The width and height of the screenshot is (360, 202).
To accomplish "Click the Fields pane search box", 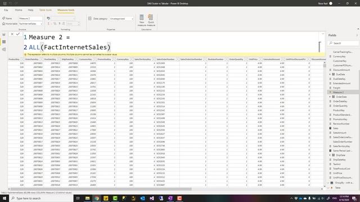I will [x=344, y=43].
